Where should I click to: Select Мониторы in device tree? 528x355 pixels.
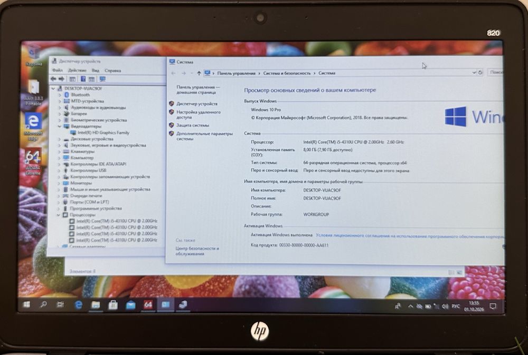81,183
